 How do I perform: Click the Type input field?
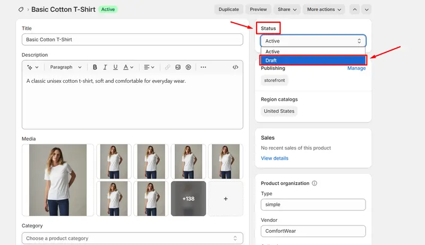313,205
